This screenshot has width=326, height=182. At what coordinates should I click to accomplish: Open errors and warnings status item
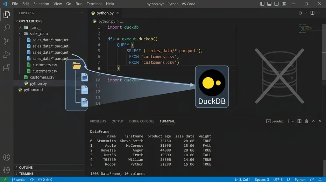click(x=45, y=179)
